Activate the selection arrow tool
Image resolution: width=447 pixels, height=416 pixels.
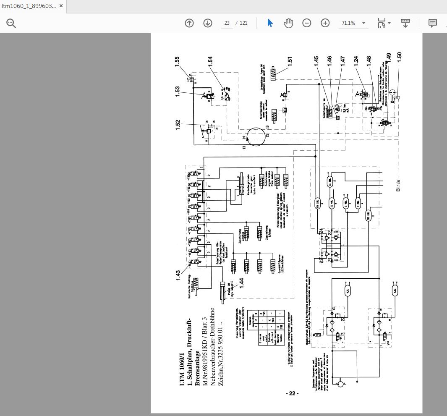[270, 23]
